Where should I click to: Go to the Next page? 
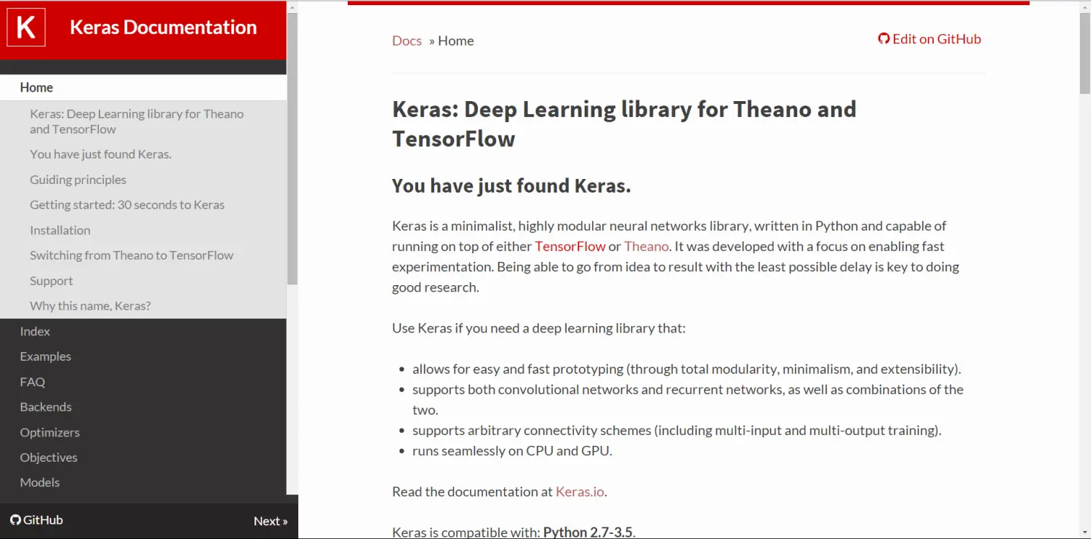coord(271,521)
